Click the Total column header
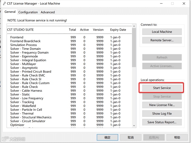Screen dimensions: 191x143 (72, 30)
